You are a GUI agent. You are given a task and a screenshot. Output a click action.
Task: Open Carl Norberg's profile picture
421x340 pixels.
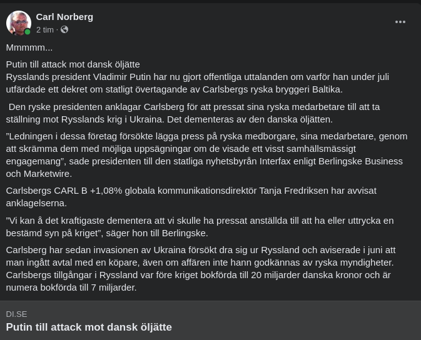(18, 22)
